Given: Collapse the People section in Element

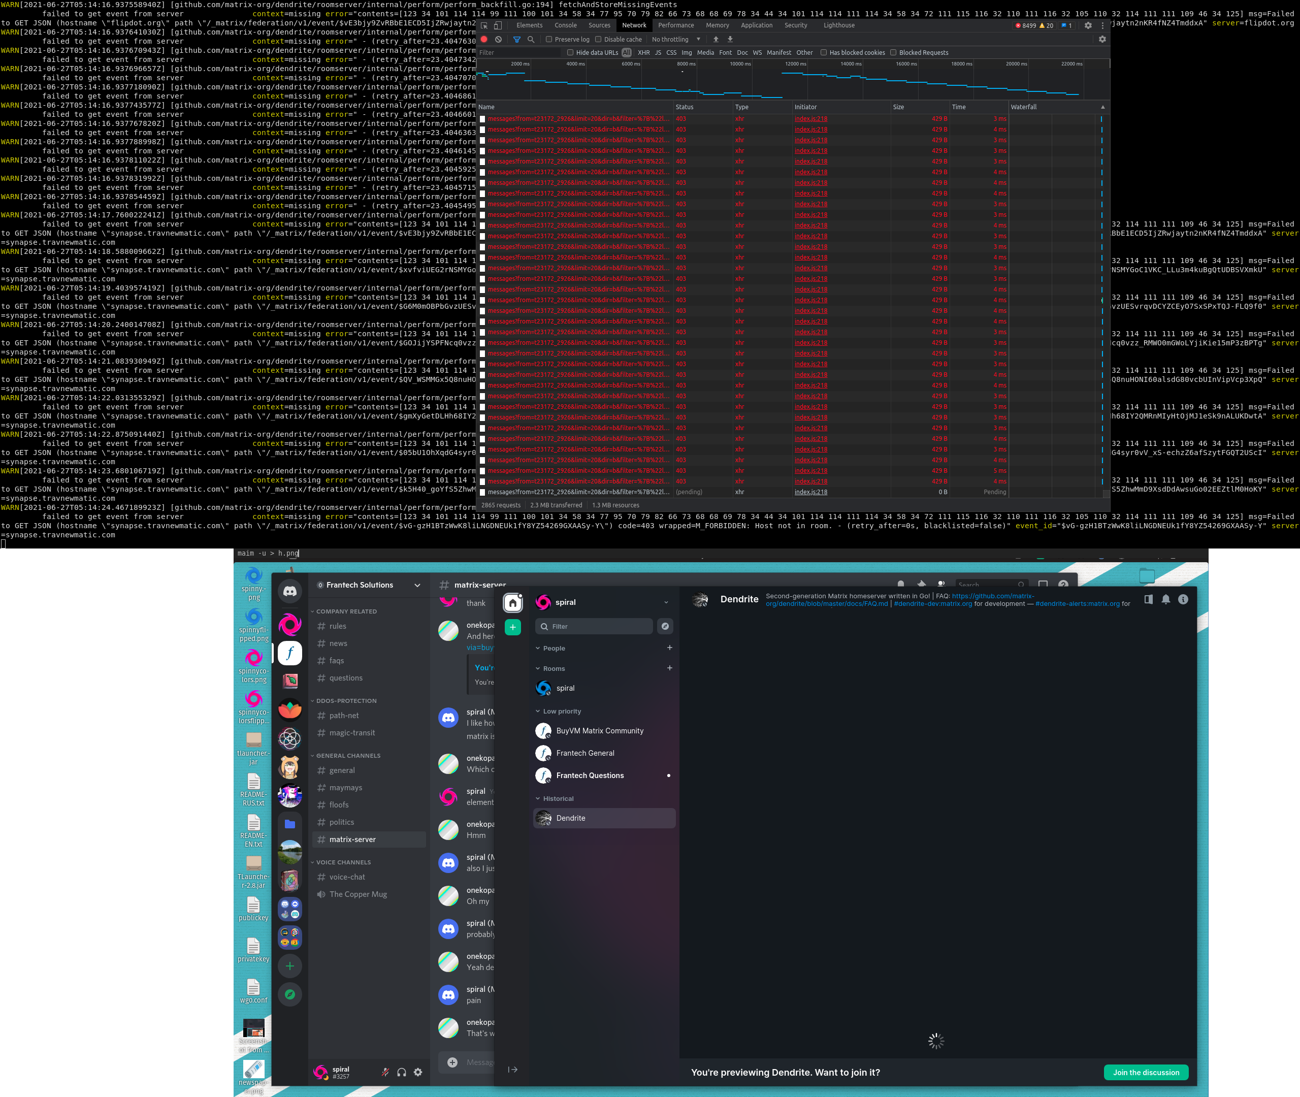Looking at the screenshot, I should tap(538, 648).
